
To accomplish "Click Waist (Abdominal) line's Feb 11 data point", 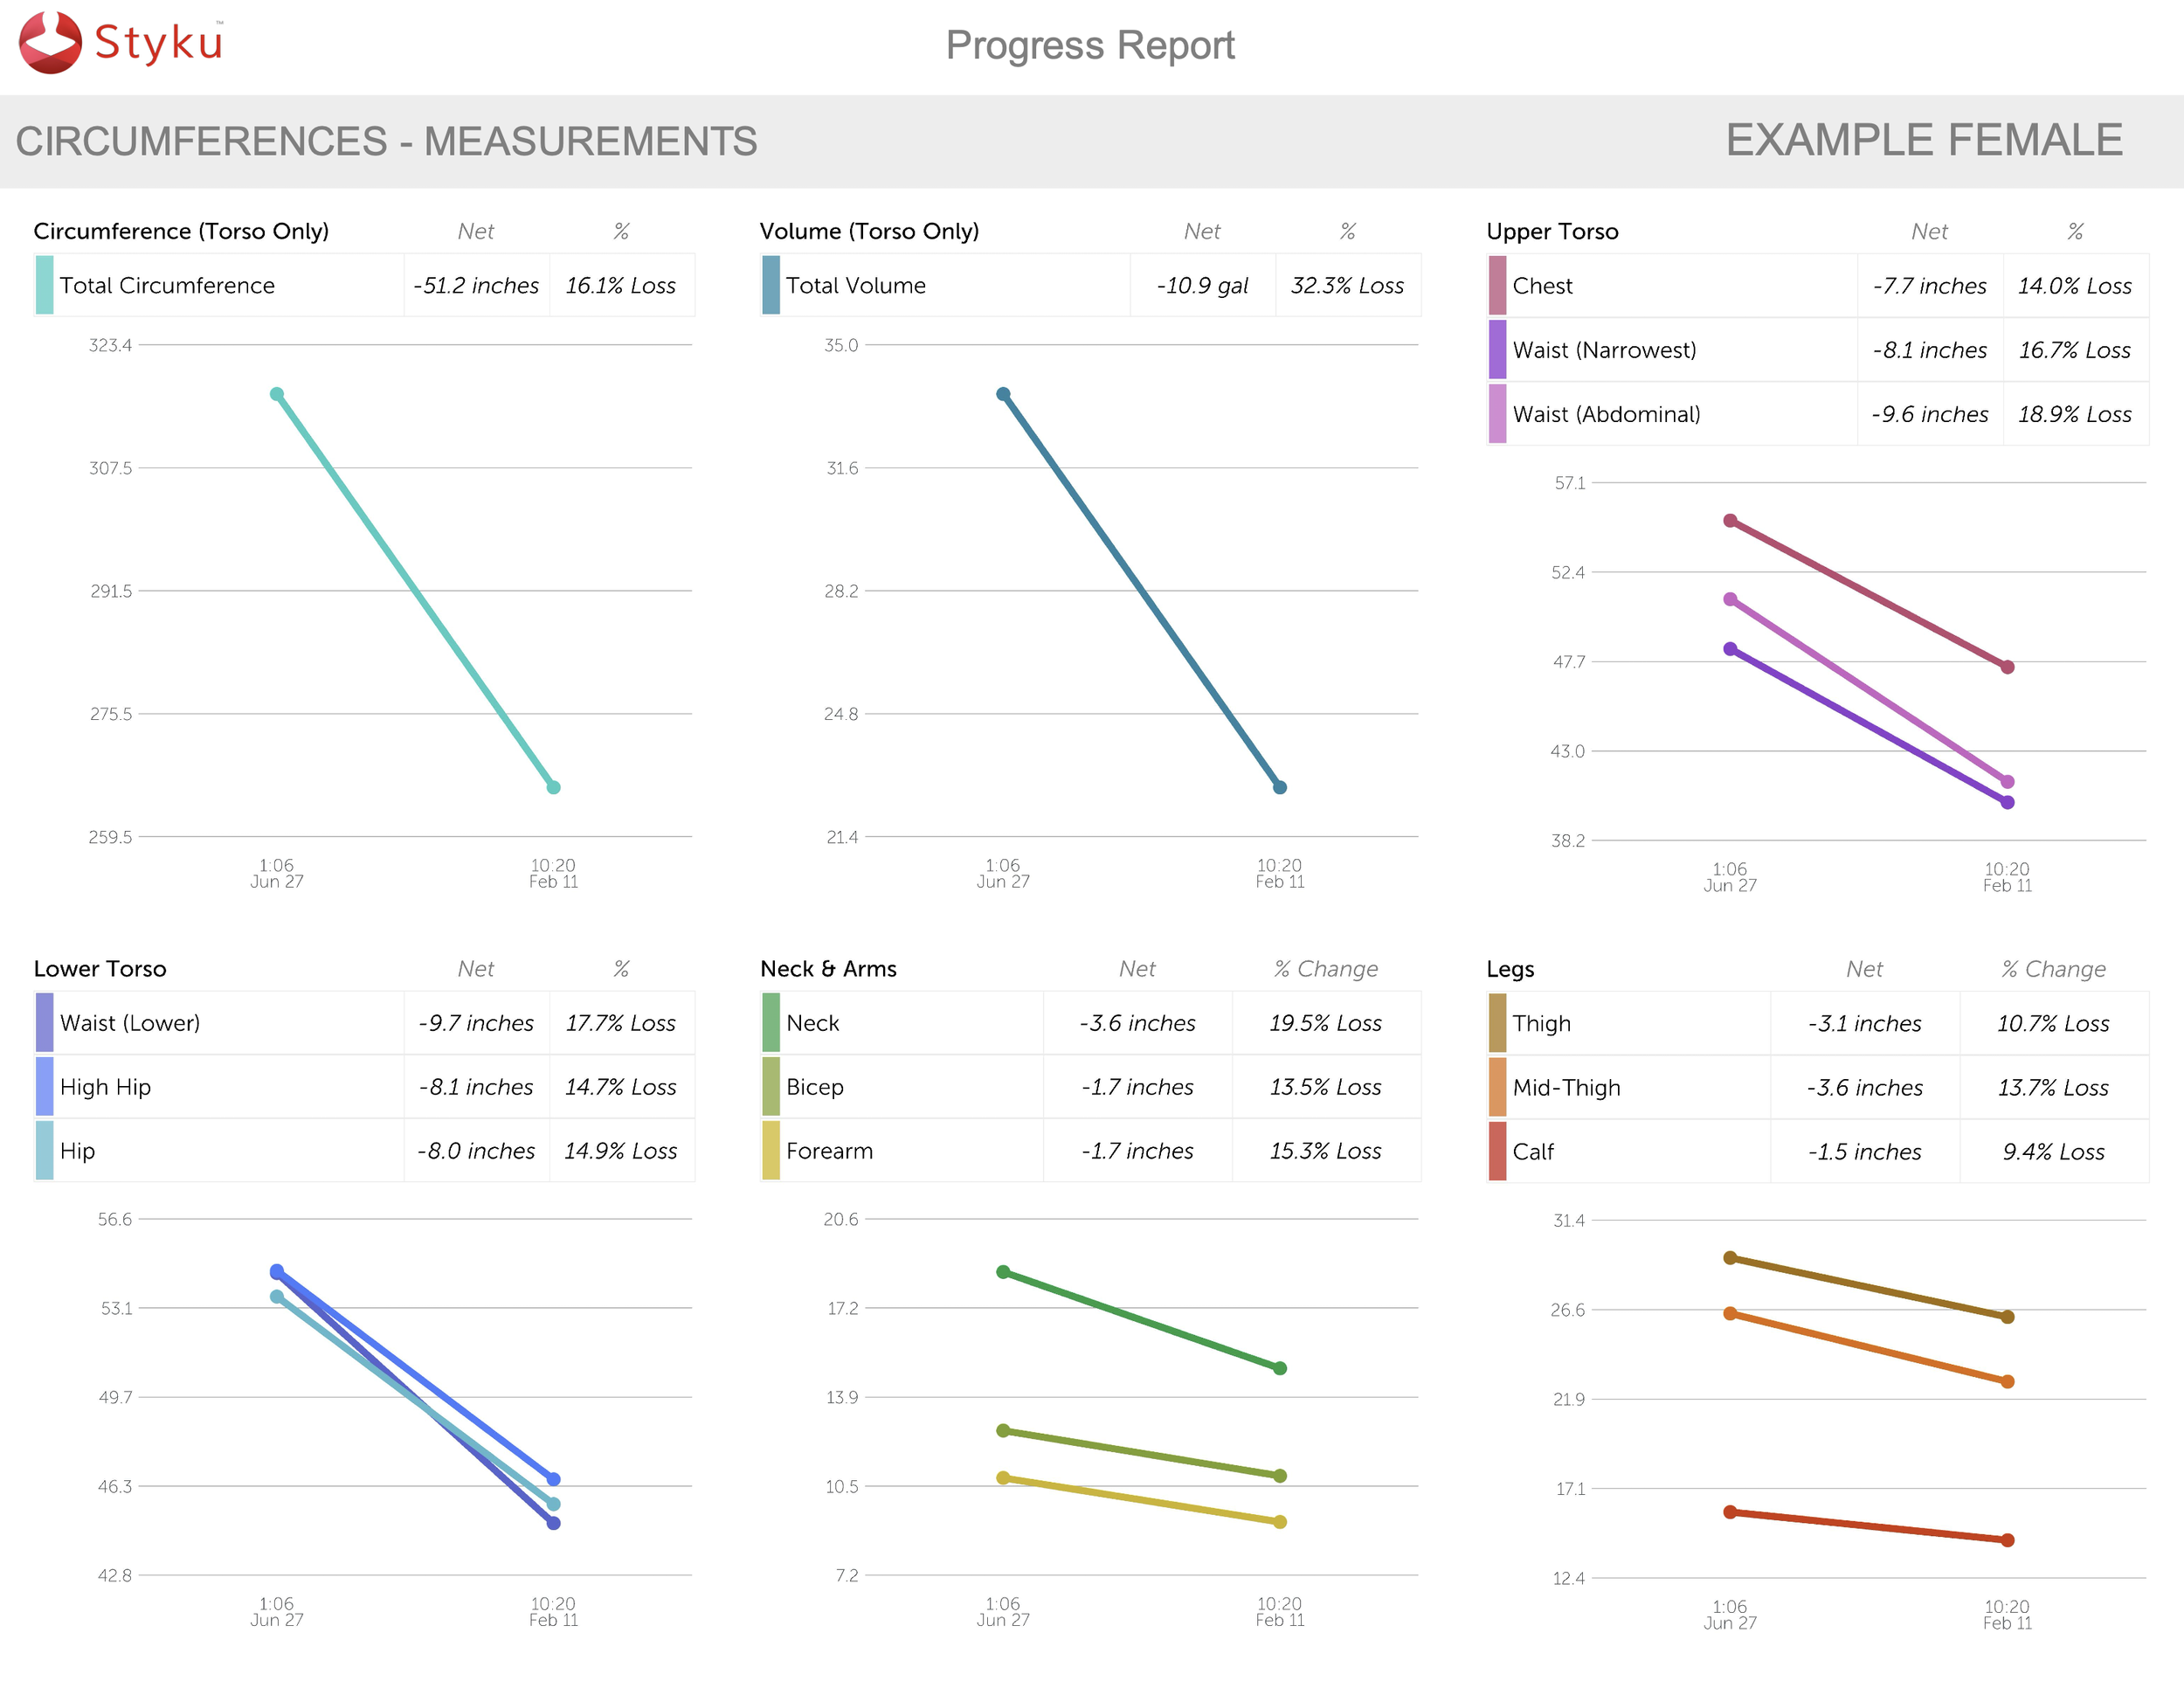I will click(x=2007, y=781).
